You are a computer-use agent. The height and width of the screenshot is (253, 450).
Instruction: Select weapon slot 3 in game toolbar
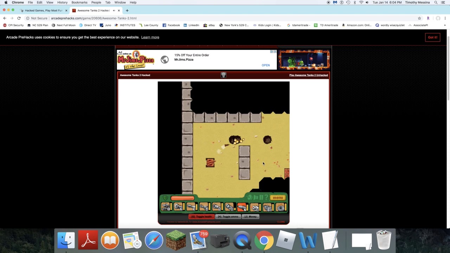192,207
